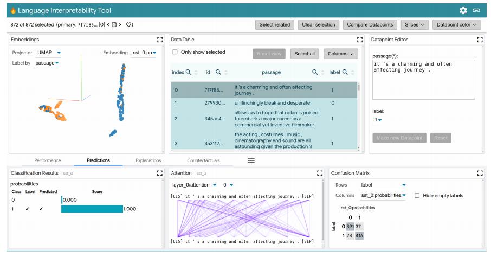The width and height of the screenshot is (491, 257).
Task: Click confusion matrix cell 37
Action: click(x=358, y=226)
